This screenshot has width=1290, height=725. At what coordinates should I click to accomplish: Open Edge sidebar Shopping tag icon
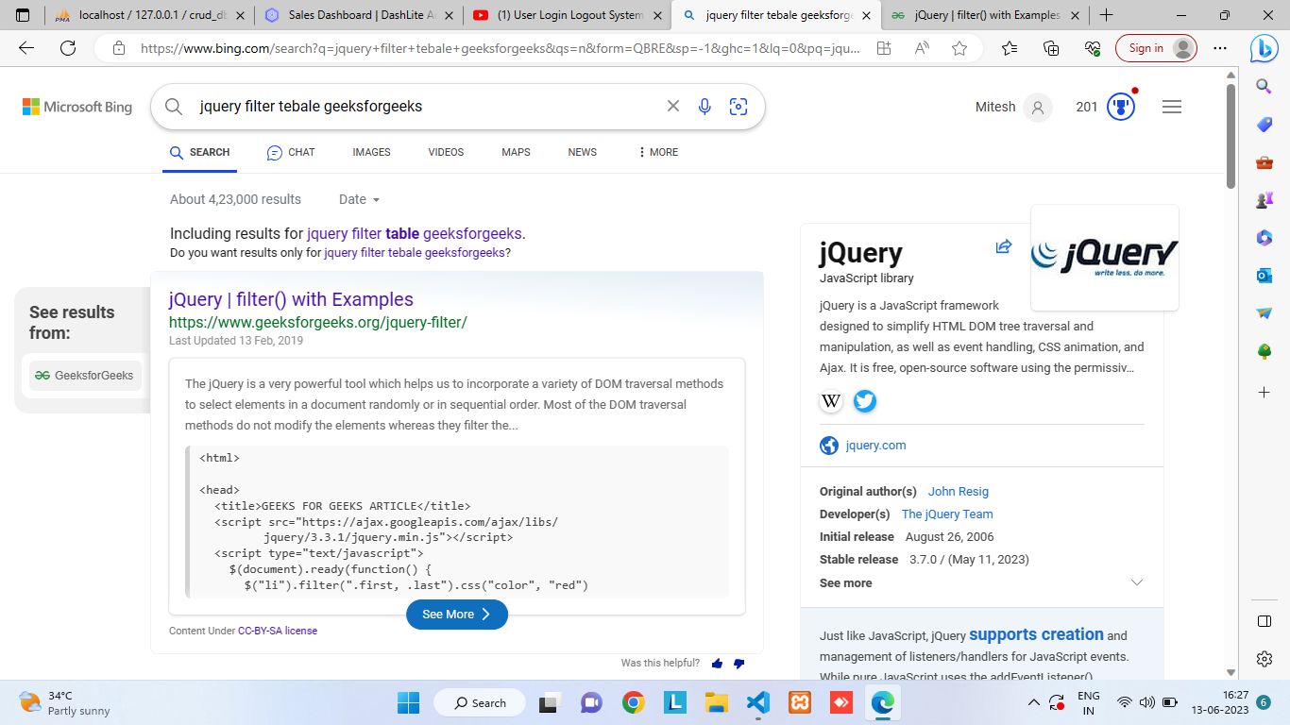coord(1265,125)
